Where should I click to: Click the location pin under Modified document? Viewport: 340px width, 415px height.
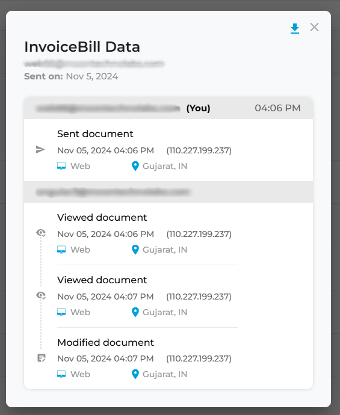[x=135, y=374]
